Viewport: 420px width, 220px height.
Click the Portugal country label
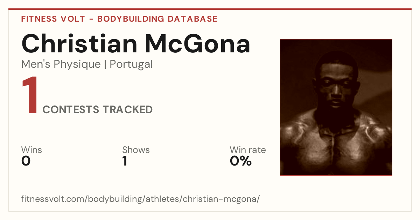pyautogui.click(x=131, y=64)
